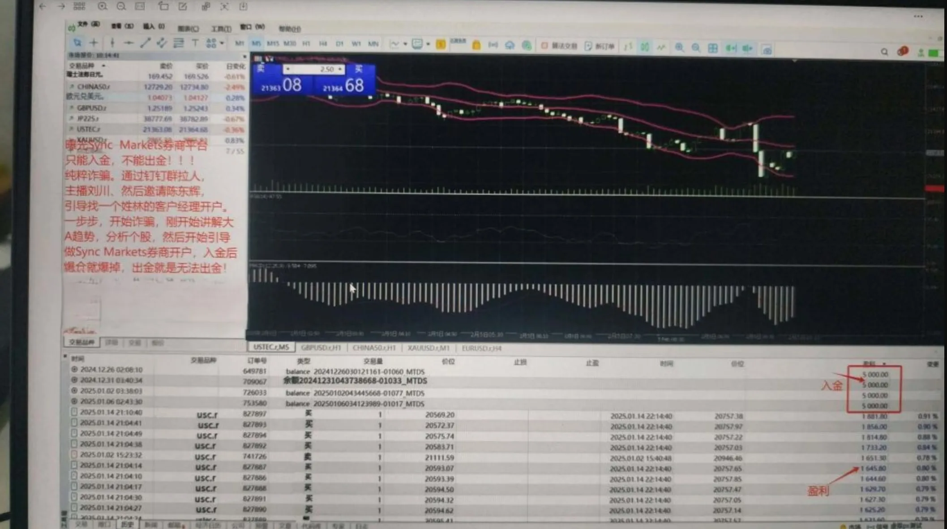947x529 pixels.
Task: Decrease volume with the left arrow
Action: coord(287,69)
